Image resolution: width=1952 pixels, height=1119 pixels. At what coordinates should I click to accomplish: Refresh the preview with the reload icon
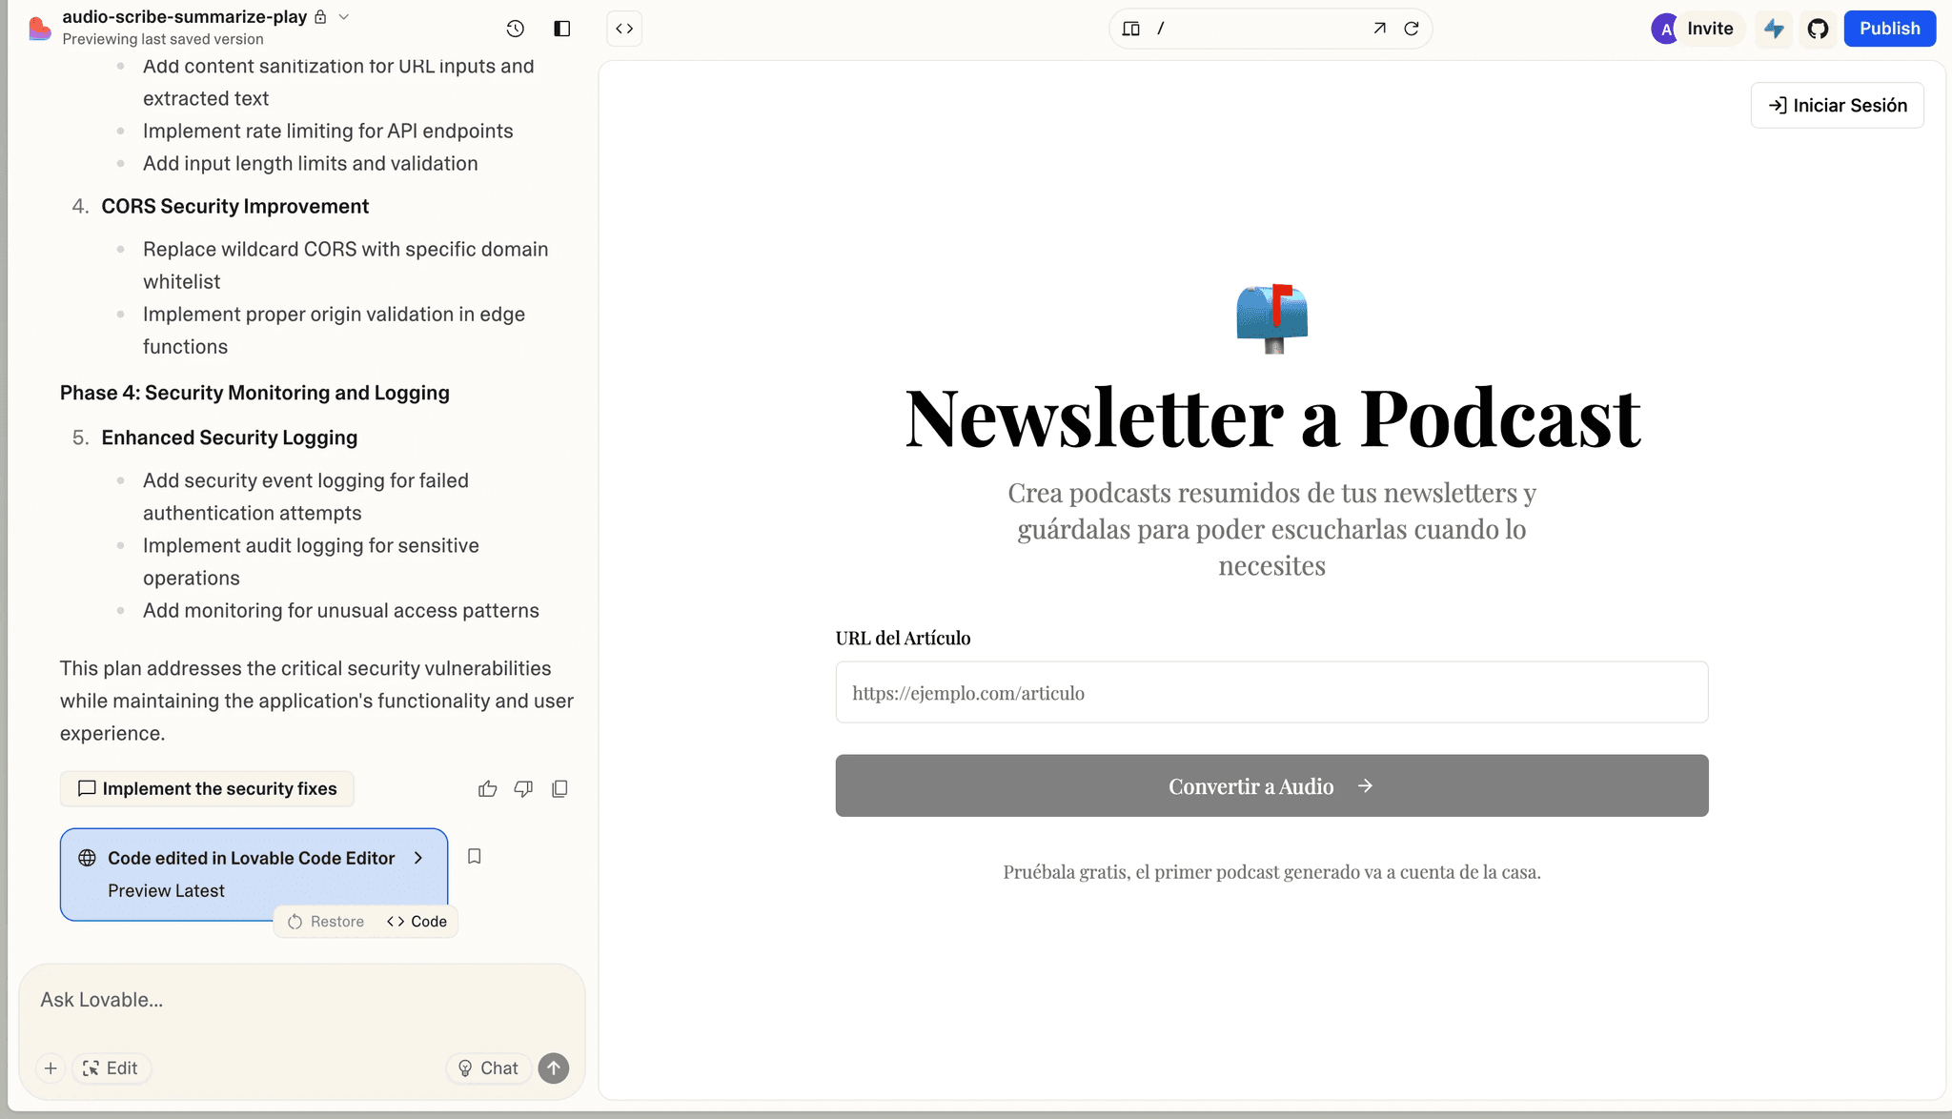[x=1412, y=29]
